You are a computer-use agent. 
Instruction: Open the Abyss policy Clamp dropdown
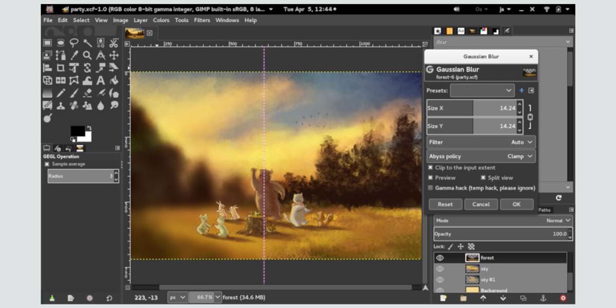pyautogui.click(x=482, y=156)
